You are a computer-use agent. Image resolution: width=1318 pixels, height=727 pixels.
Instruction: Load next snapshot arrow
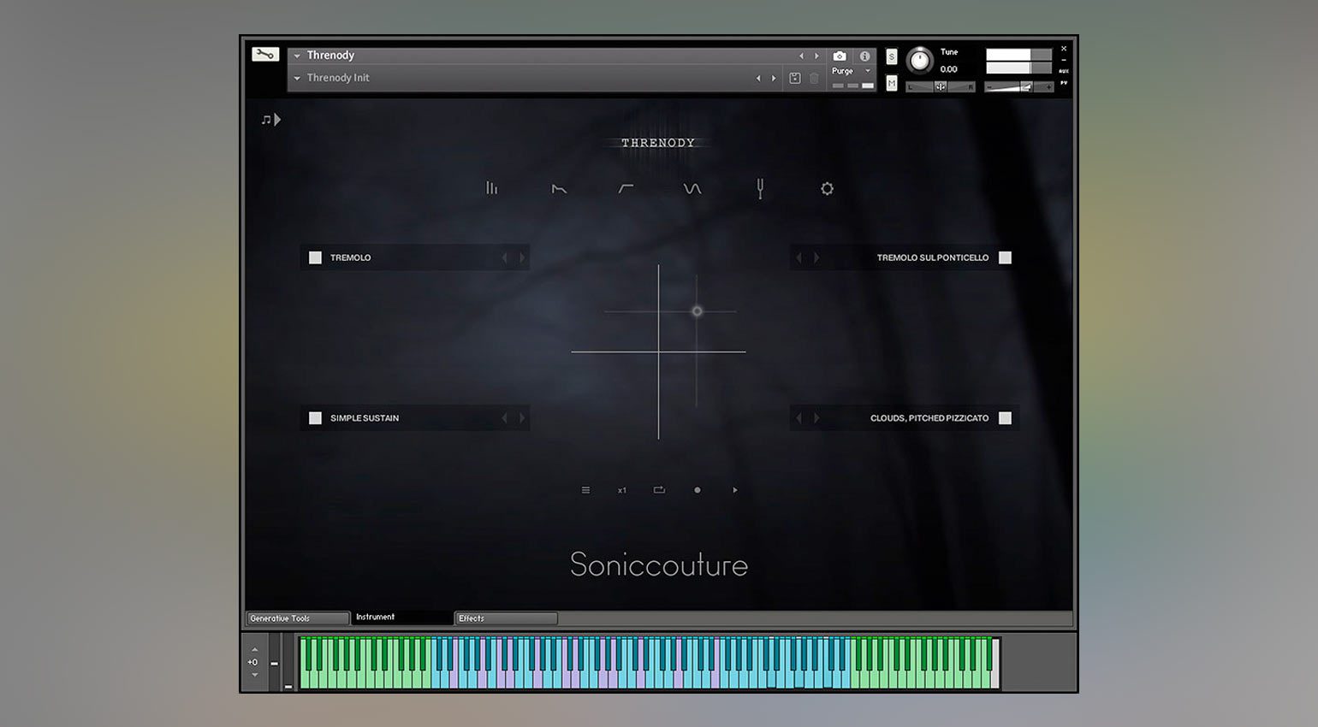(774, 78)
